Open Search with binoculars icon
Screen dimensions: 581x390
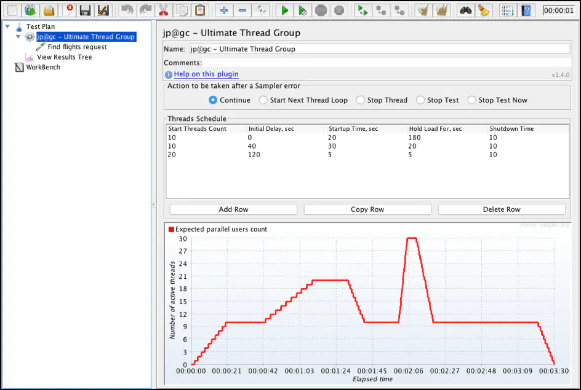(465, 10)
